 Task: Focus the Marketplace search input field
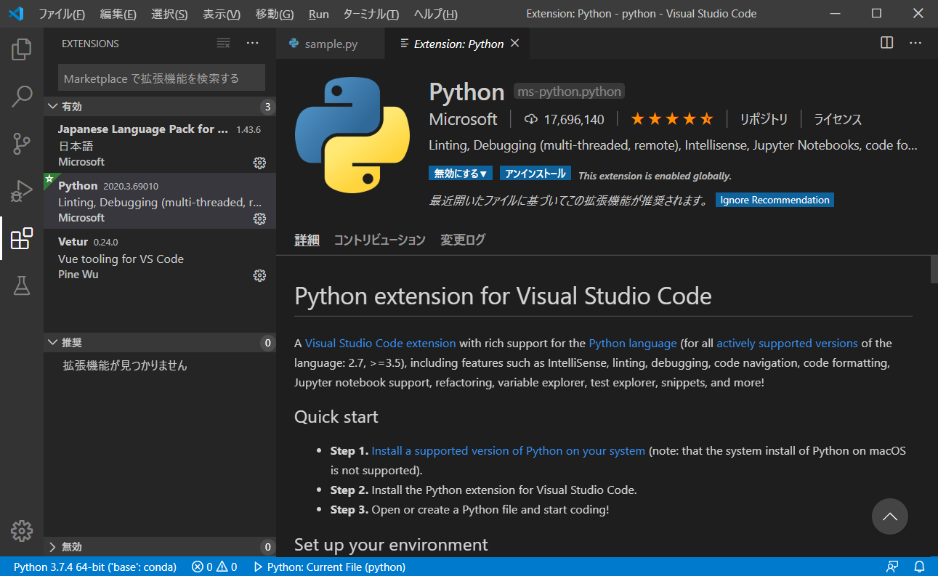(161, 78)
